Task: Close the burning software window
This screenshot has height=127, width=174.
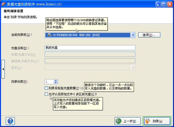Action: pyautogui.click(x=170, y=4)
